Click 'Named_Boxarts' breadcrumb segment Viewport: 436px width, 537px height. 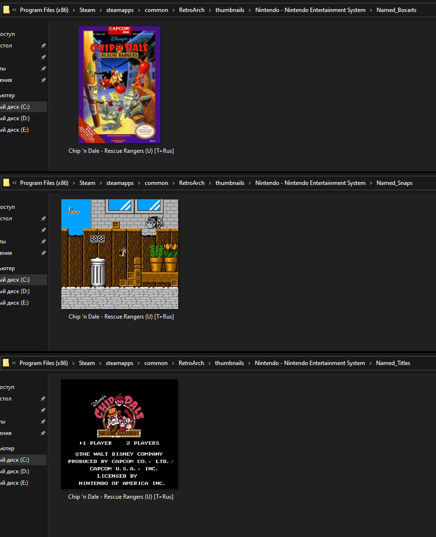click(396, 10)
